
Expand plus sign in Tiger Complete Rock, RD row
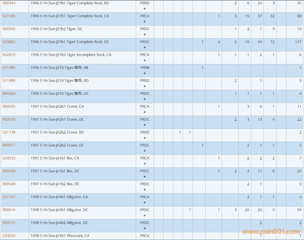[145, 9]
